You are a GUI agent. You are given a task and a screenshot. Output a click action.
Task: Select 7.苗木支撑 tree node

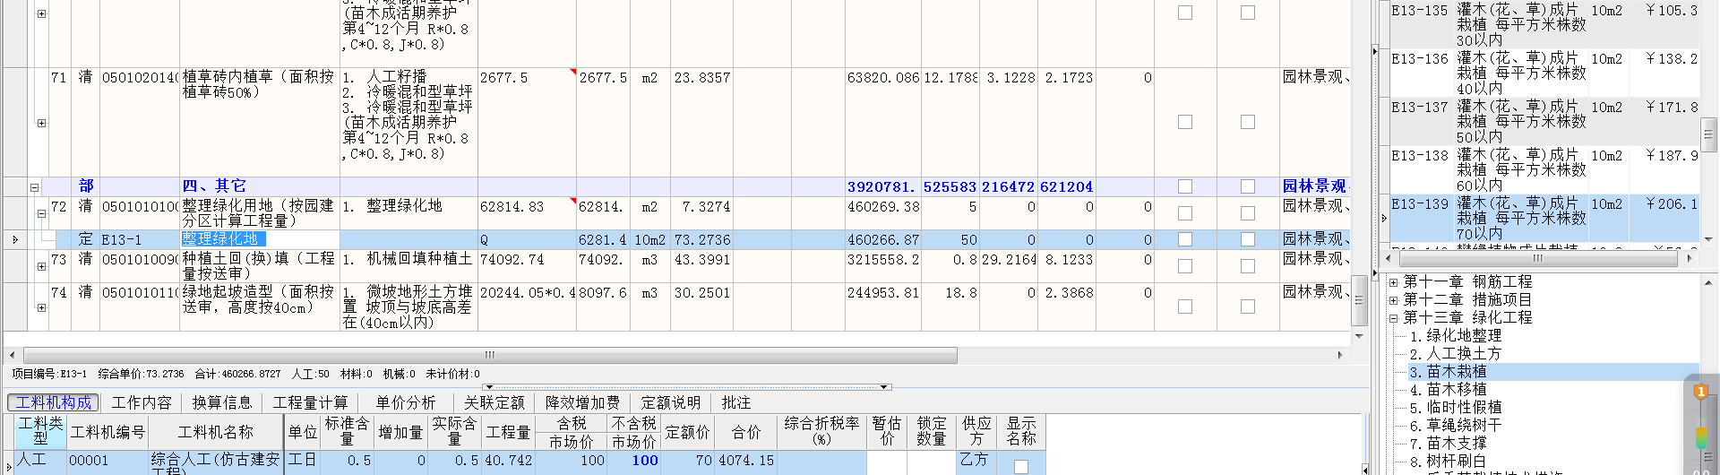pyautogui.click(x=1449, y=444)
